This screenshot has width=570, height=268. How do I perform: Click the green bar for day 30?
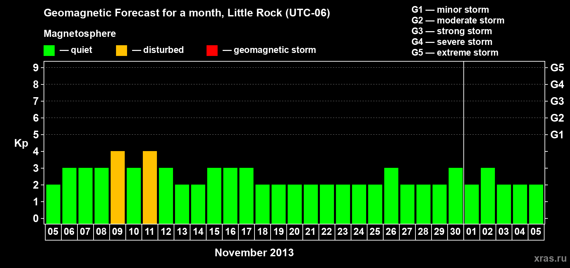click(456, 196)
